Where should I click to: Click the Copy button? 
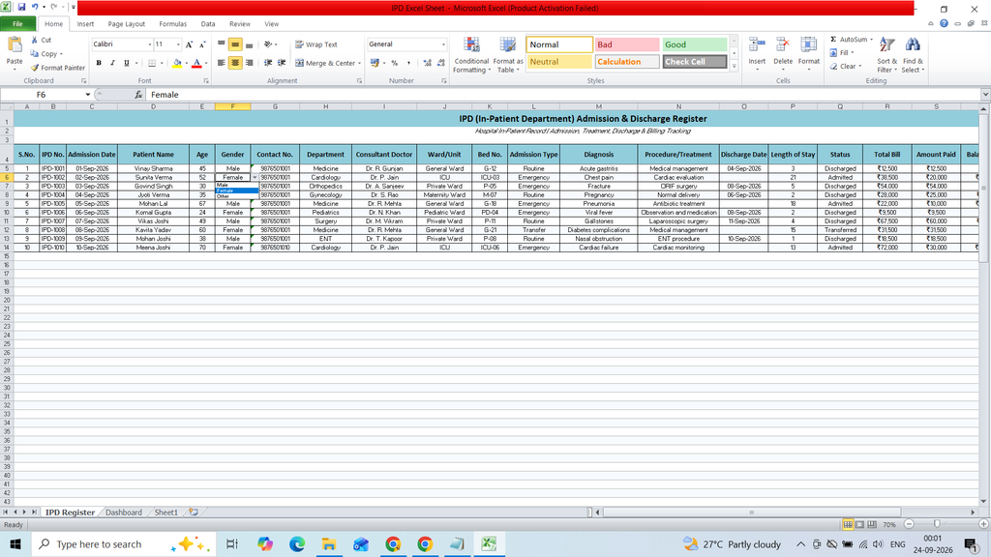47,54
